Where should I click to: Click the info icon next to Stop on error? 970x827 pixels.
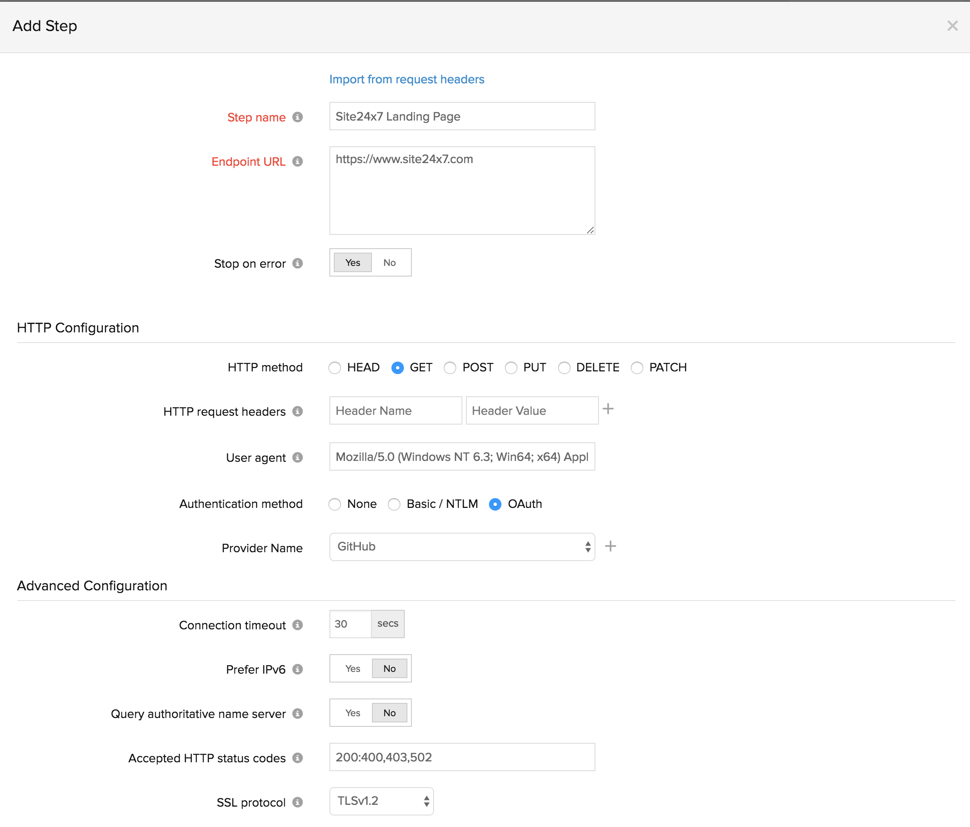(x=297, y=264)
